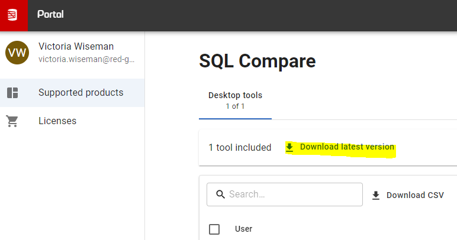Click the Licenses shopping cart icon

[12, 121]
